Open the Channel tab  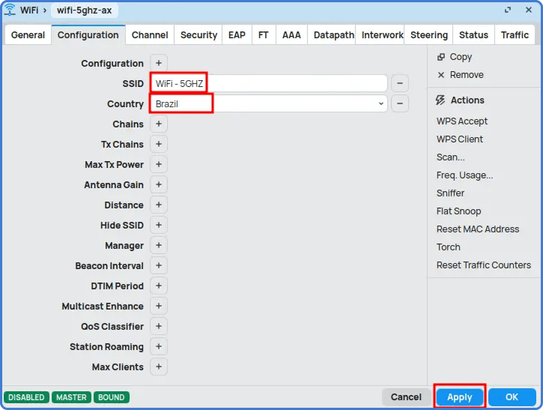(x=150, y=35)
